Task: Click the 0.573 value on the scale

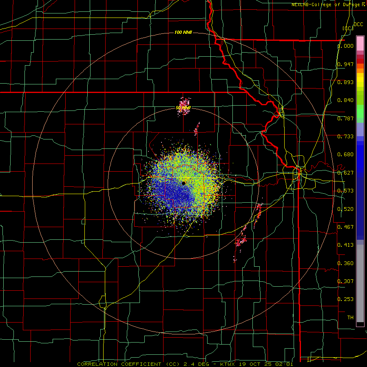Action: click(345, 191)
